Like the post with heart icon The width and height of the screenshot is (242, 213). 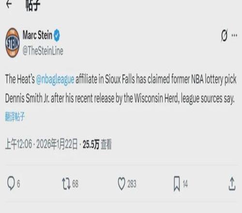(121, 183)
